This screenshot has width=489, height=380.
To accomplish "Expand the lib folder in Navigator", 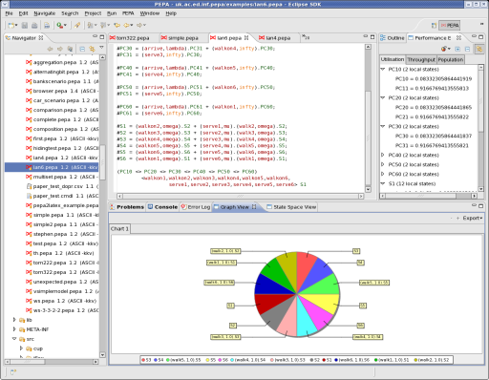I will click(14, 320).
